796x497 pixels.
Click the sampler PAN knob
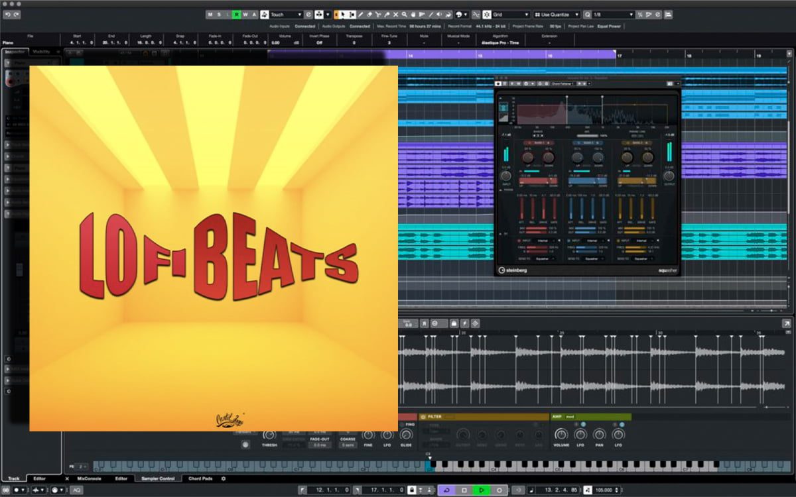click(x=599, y=434)
